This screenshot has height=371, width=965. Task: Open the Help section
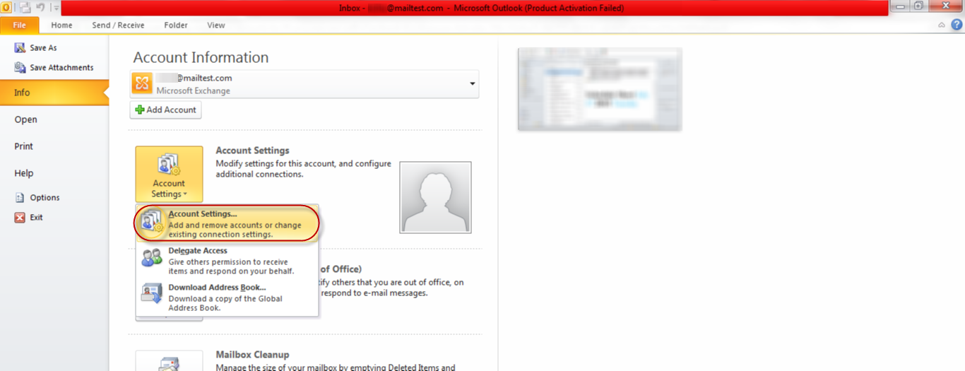pyautogui.click(x=23, y=173)
